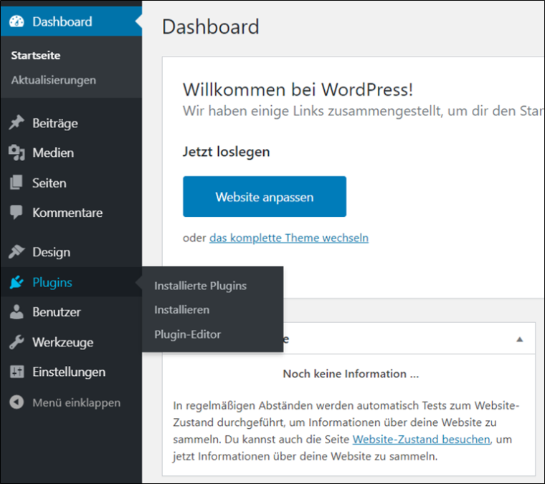Click the collapse menu arrow icon
Image resolution: width=545 pixels, height=484 pixels.
pyautogui.click(x=16, y=402)
